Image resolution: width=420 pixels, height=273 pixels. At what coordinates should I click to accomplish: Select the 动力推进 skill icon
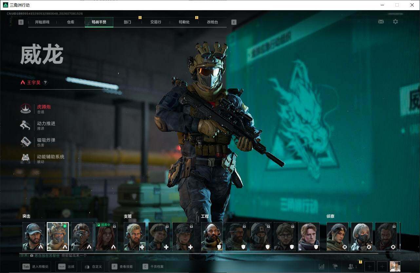[26, 125]
